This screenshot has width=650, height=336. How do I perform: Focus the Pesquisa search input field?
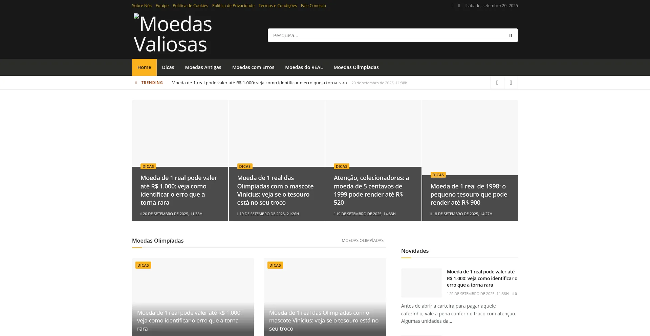click(x=386, y=36)
